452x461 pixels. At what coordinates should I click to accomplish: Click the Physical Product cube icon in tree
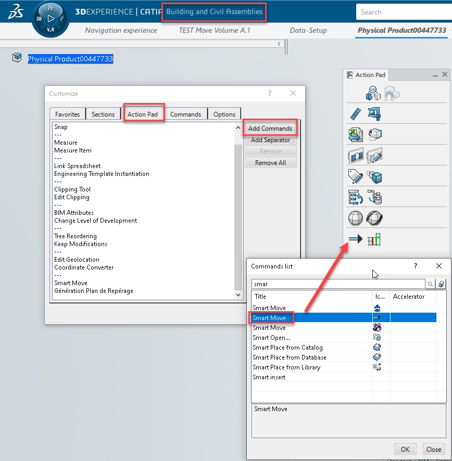point(17,57)
